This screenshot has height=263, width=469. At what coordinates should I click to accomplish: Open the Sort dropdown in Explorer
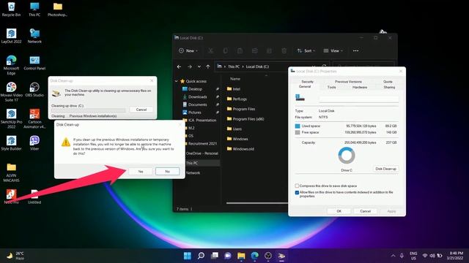click(x=306, y=50)
